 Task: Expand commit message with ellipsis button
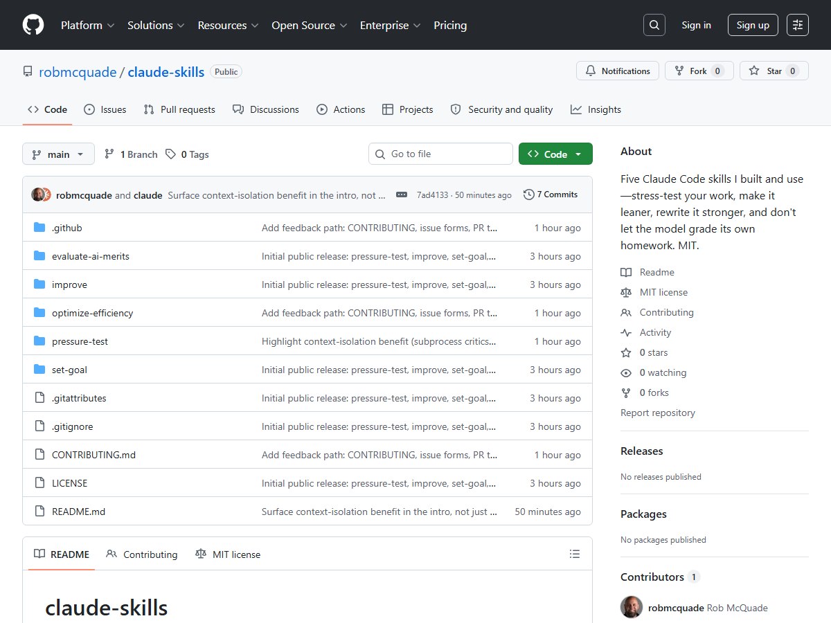click(x=402, y=195)
